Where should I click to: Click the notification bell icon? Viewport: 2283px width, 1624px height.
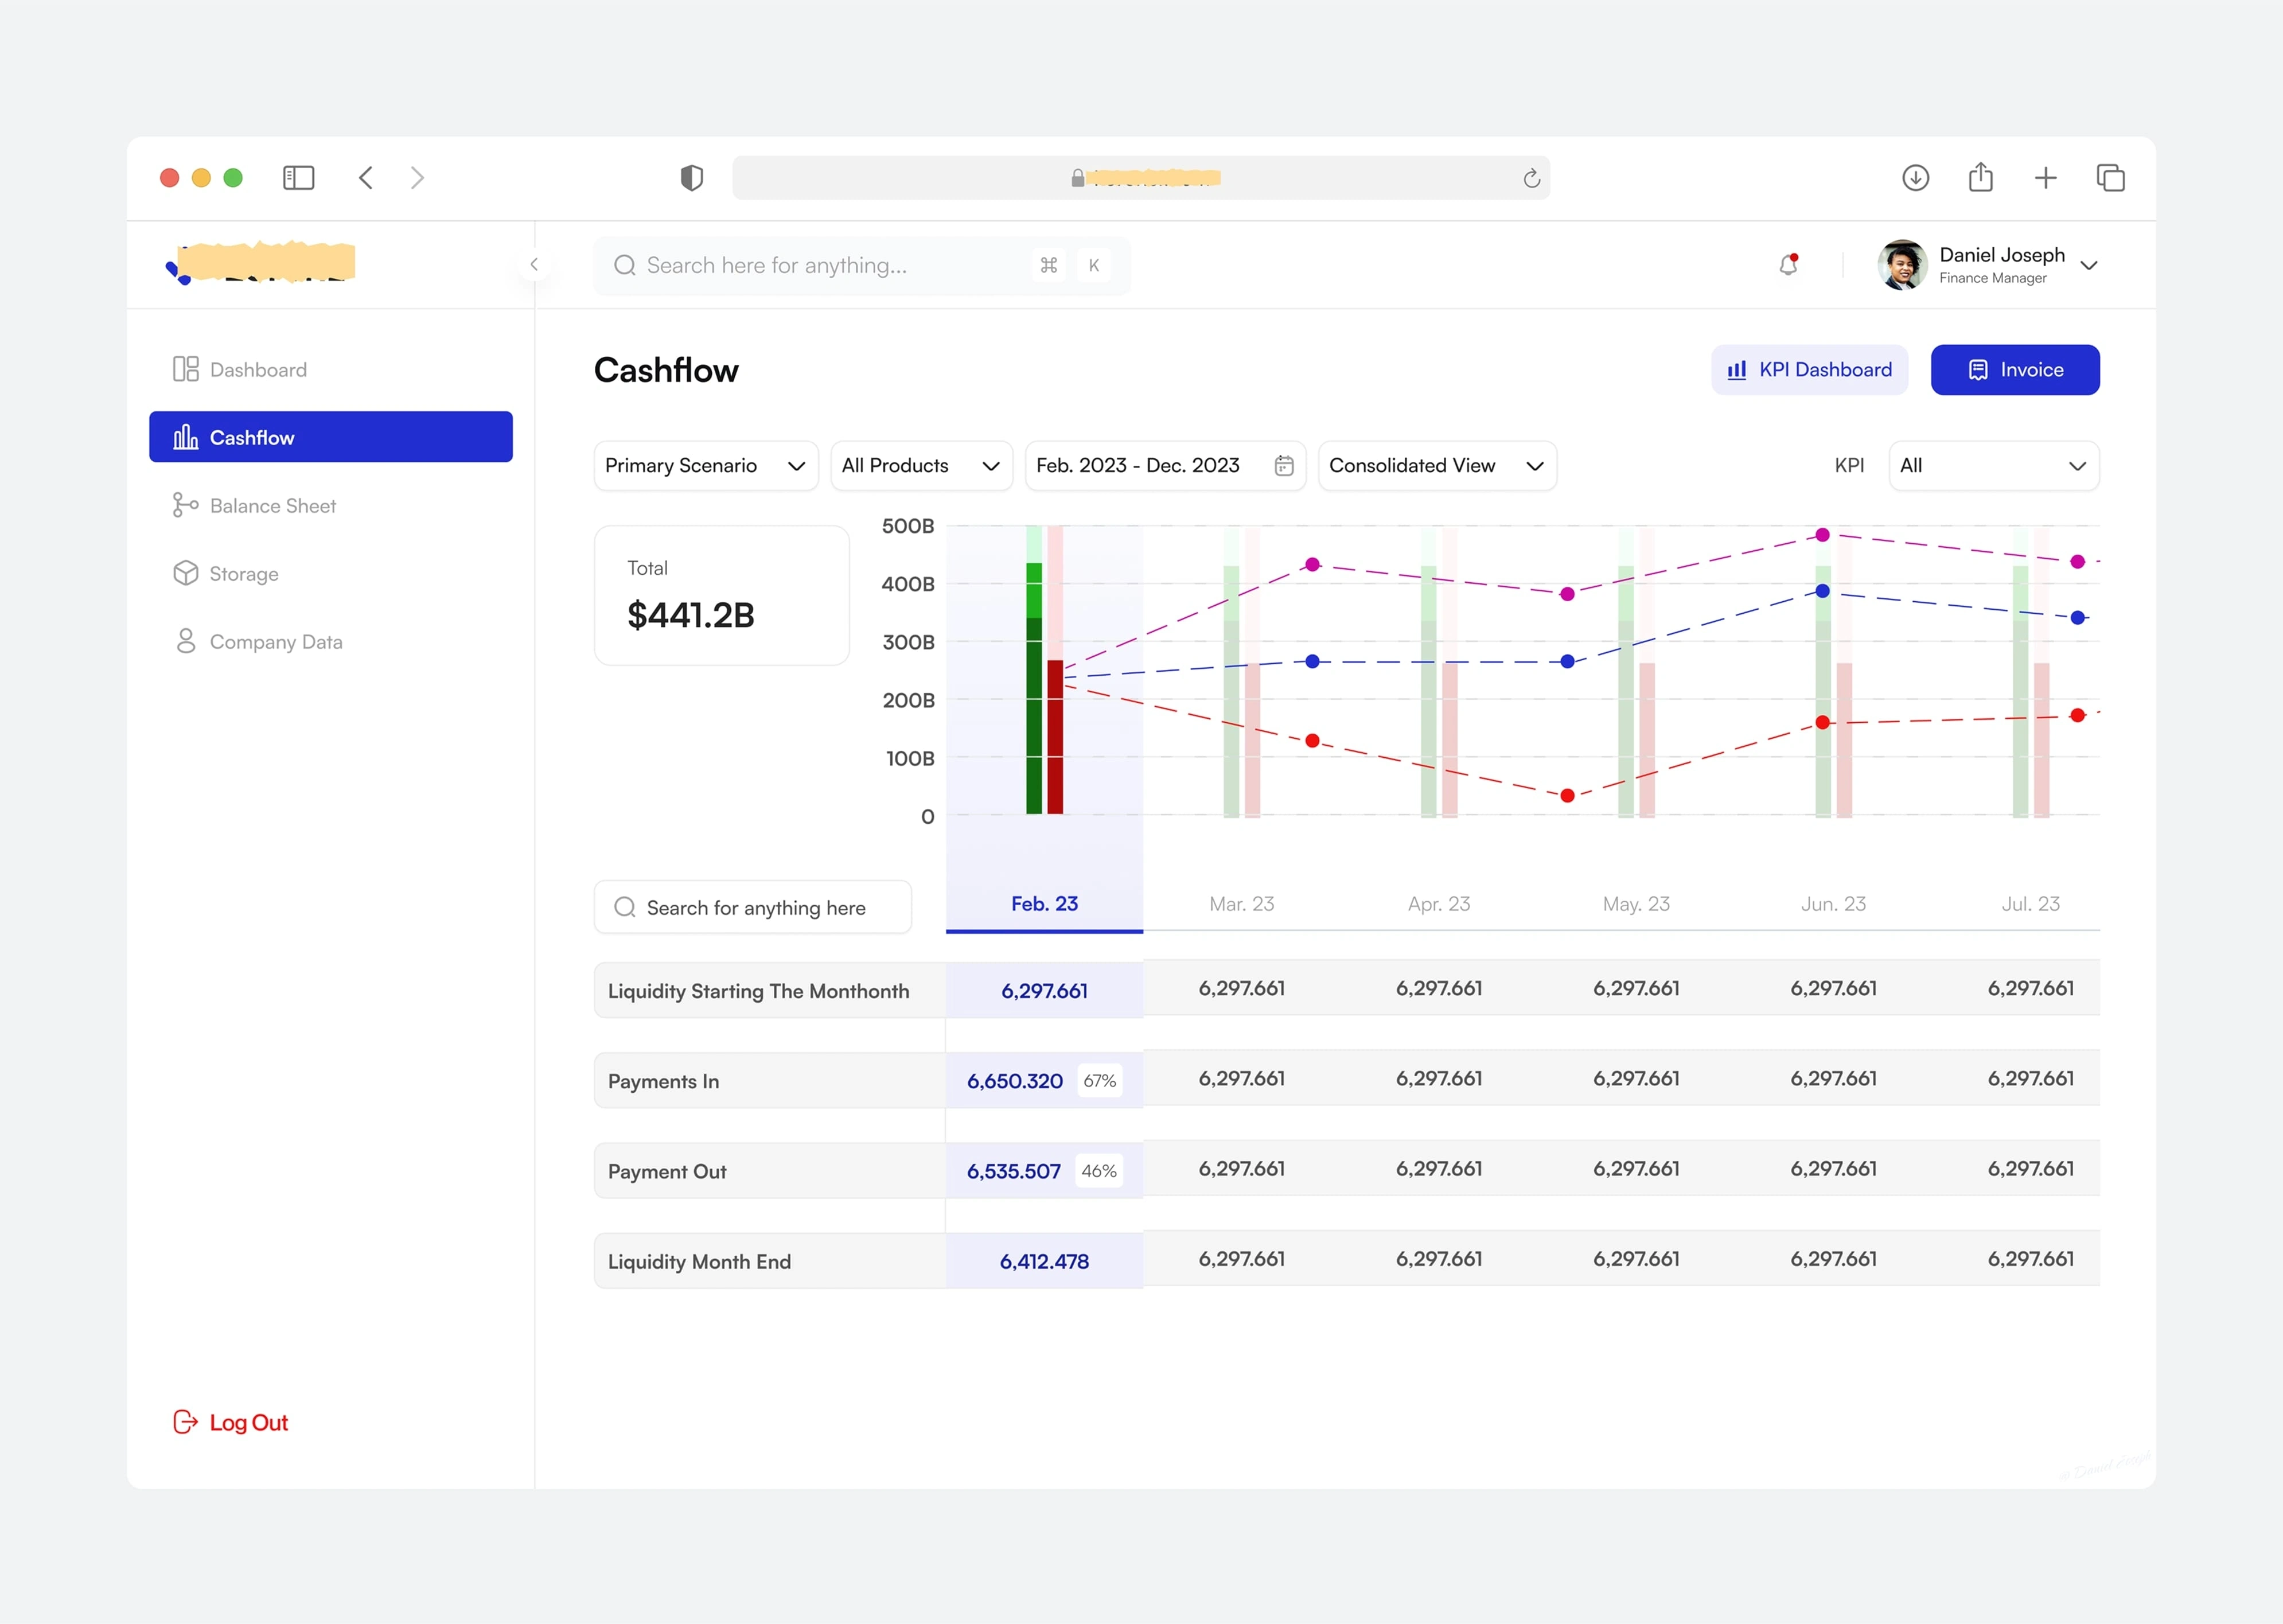(x=1788, y=265)
